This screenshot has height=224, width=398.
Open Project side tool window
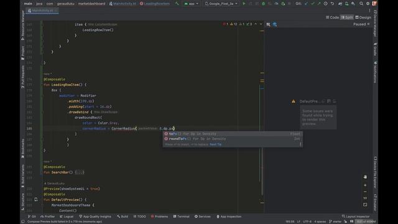click(23, 53)
